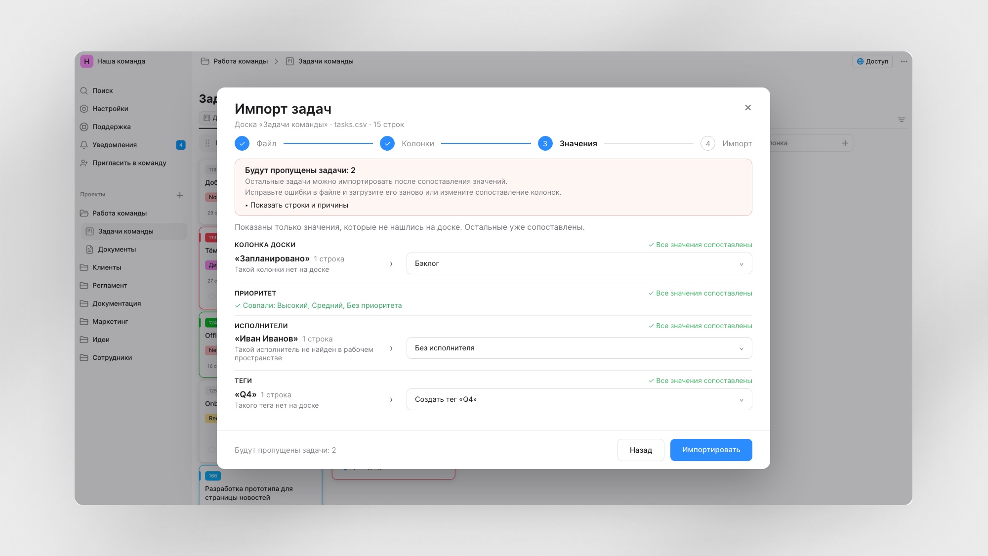This screenshot has width=988, height=556.
Task: Open the Без исполнителя dropdown
Action: [x=579, y=348]
